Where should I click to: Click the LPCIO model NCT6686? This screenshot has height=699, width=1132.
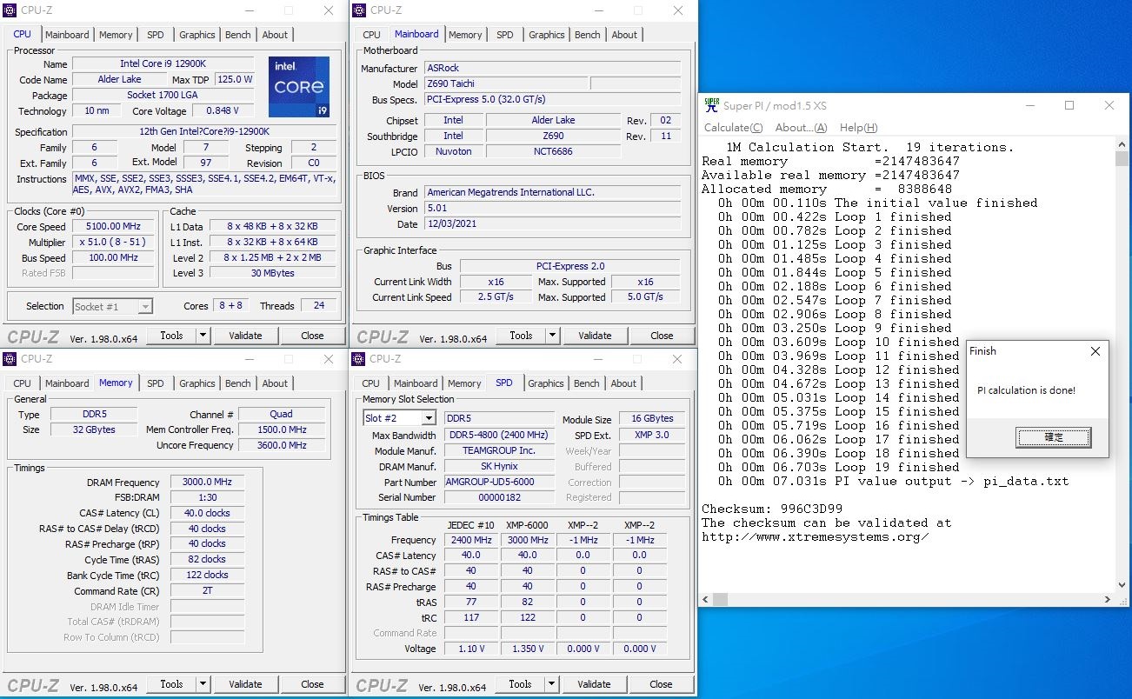pyautogui.click(x=553, y=151)
